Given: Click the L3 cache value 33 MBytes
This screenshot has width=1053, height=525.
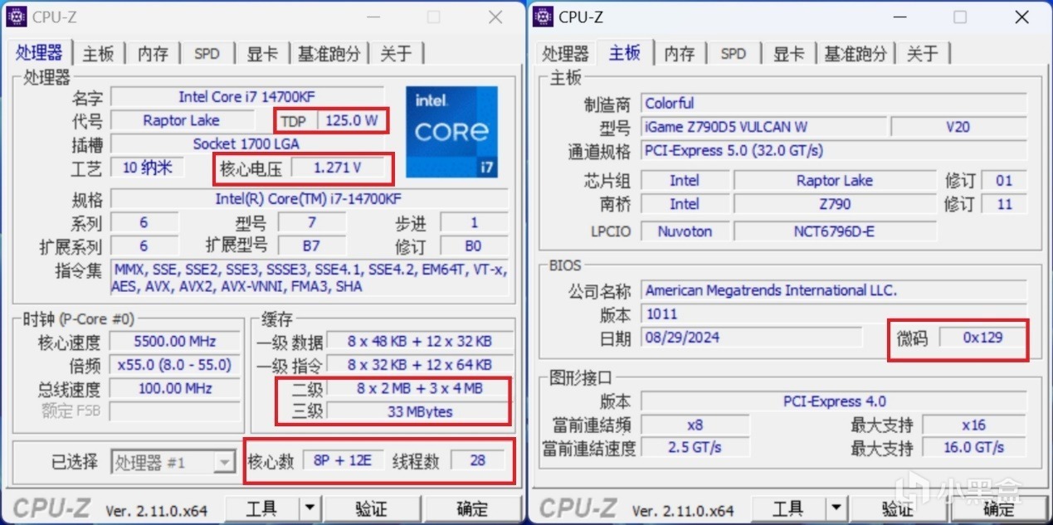Looking at the screenshot, I should 419,411.
